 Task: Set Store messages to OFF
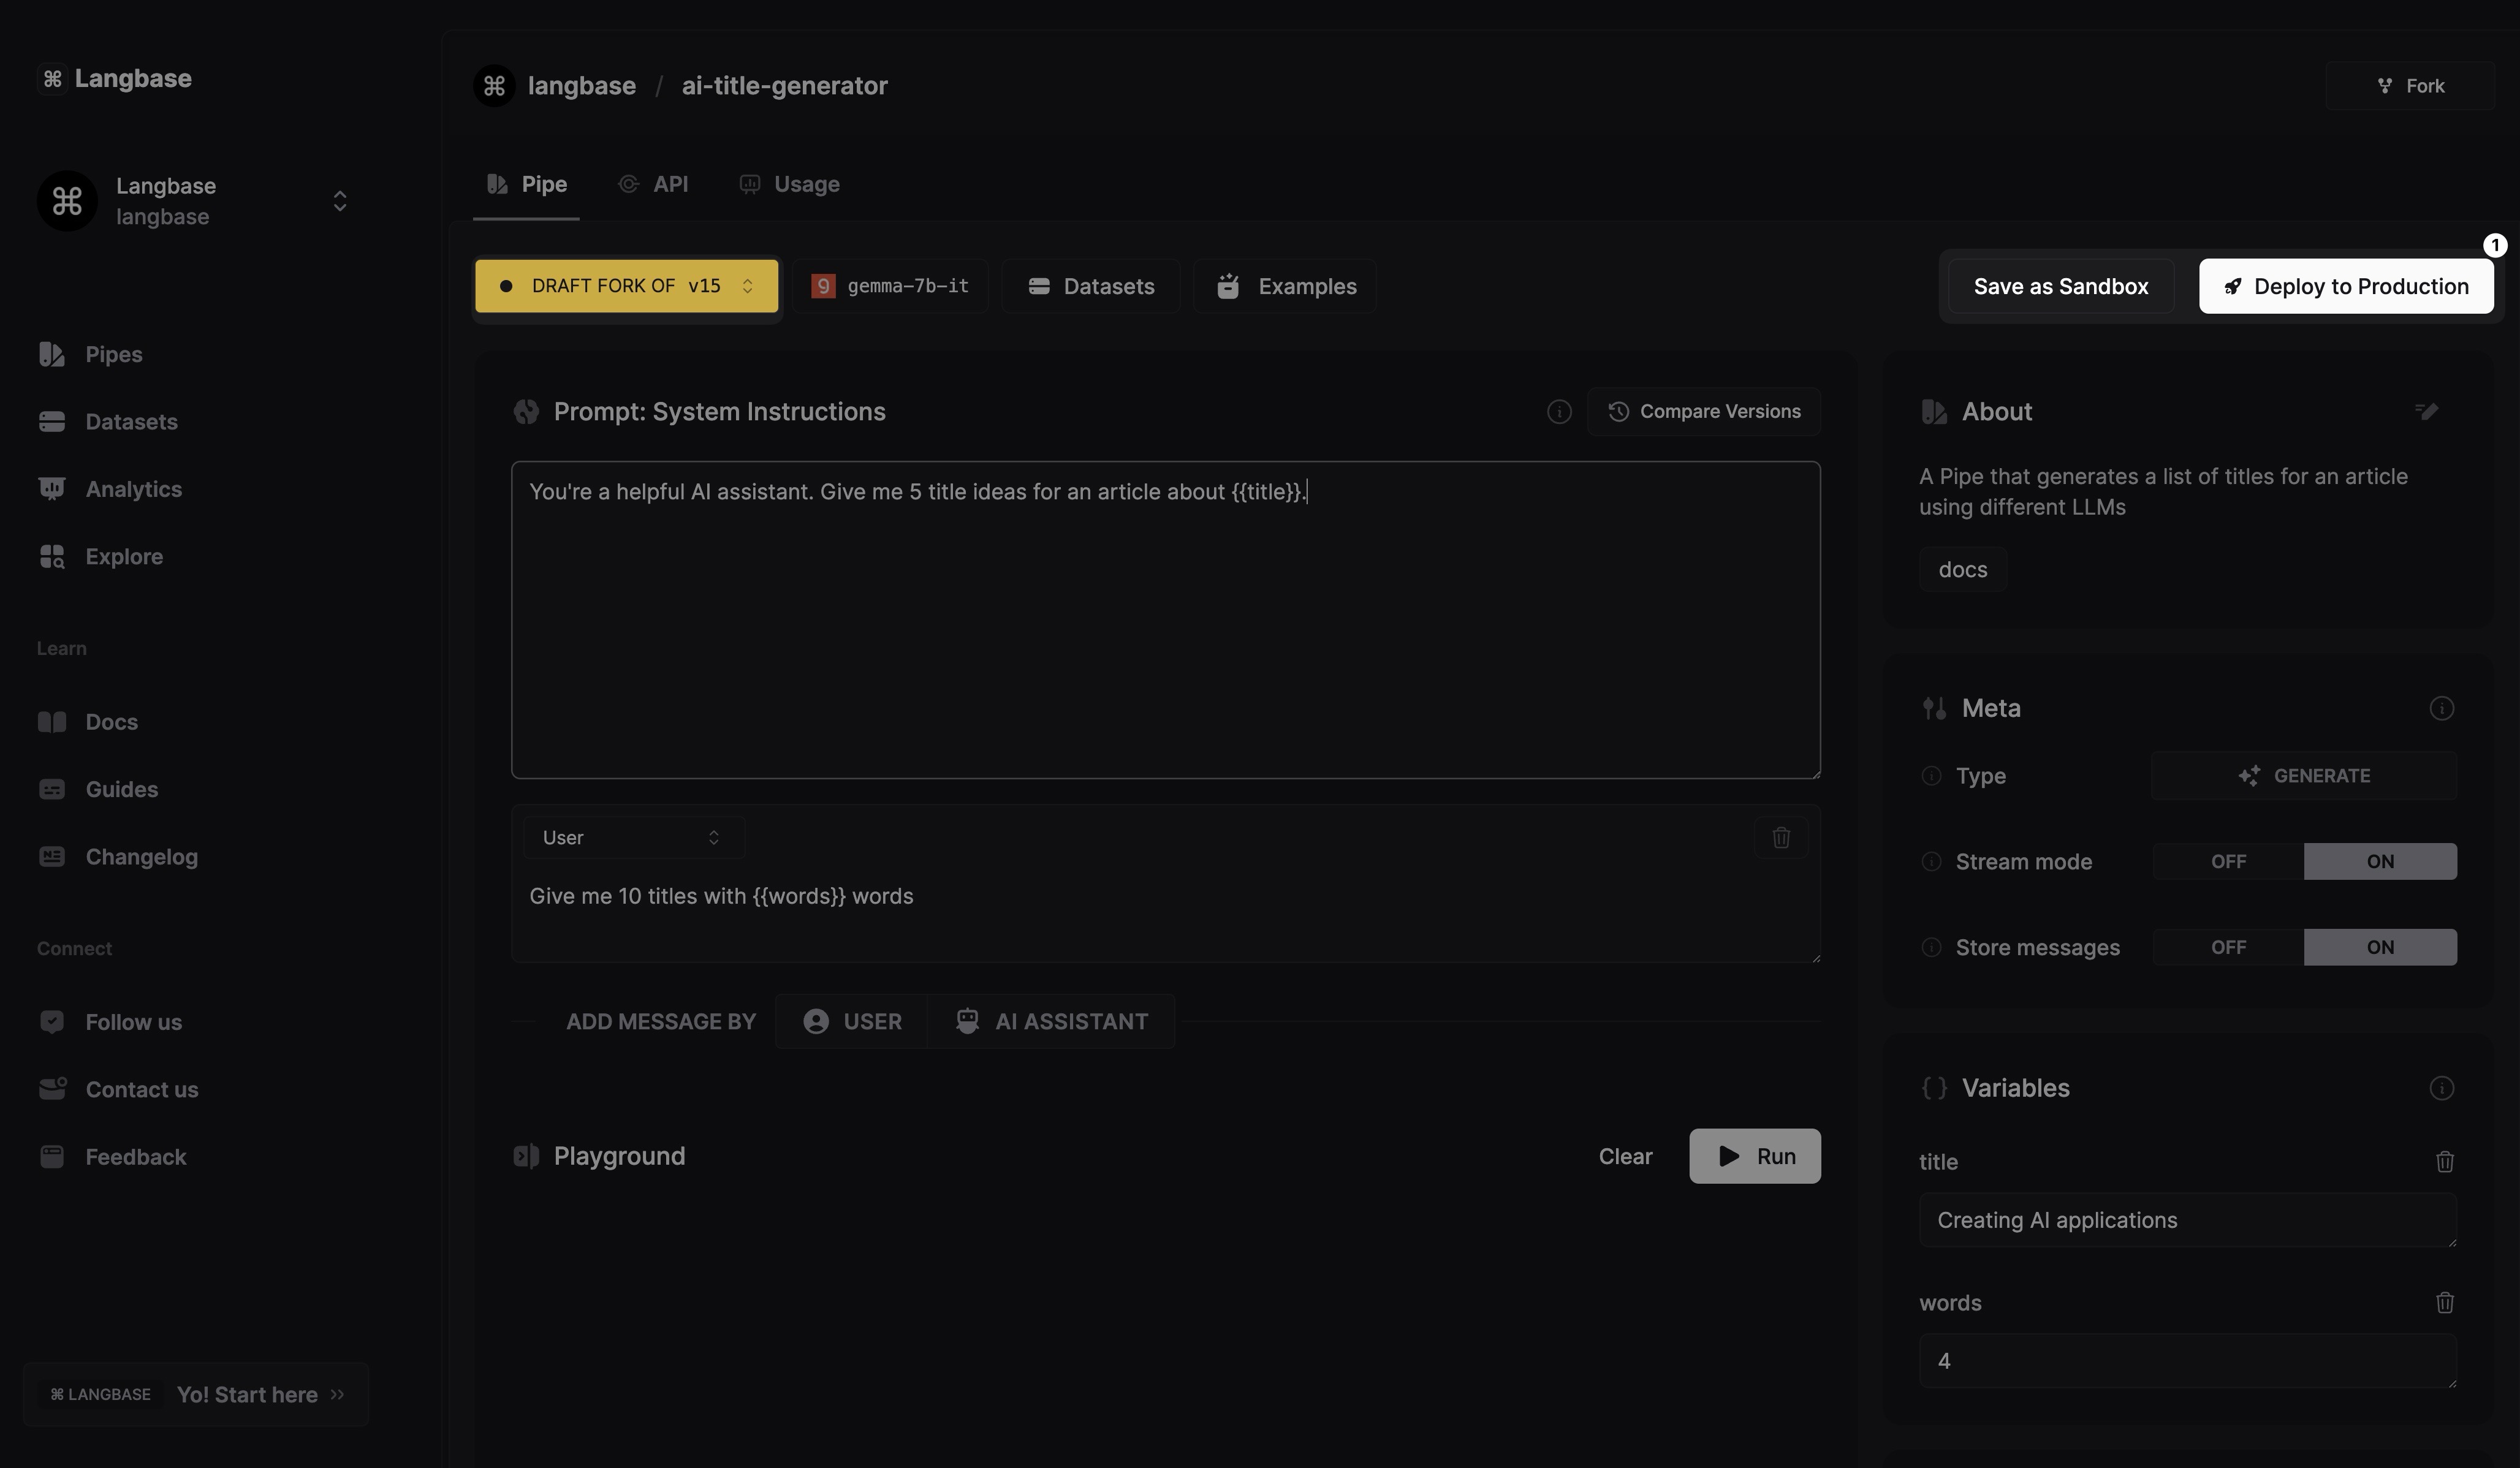(x=2227, y=947)
